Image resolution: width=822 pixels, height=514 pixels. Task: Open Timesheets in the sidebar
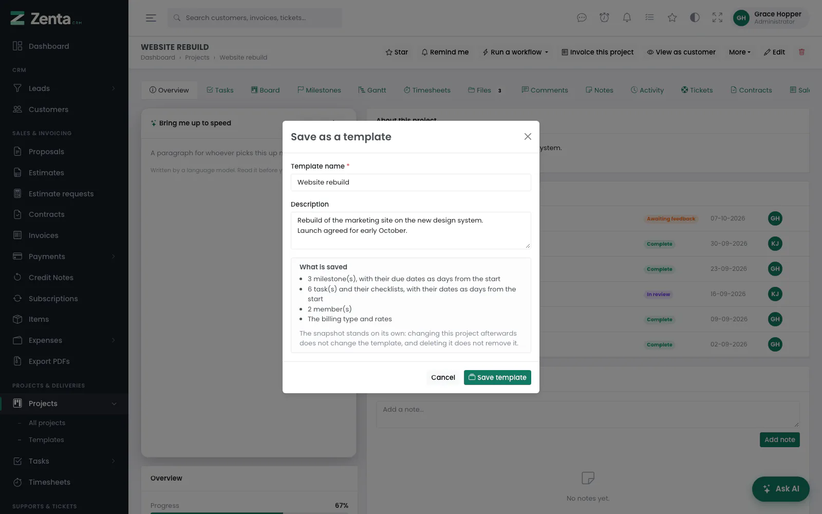pos(64,482)
